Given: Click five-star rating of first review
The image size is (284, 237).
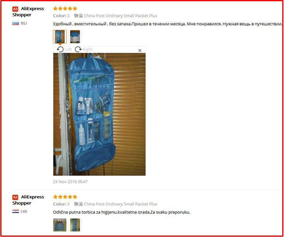Looking at the screenshot, I should click(65, 8).
